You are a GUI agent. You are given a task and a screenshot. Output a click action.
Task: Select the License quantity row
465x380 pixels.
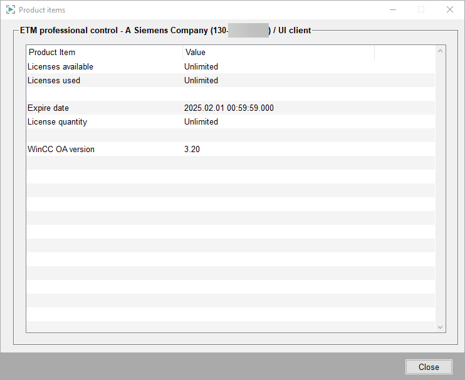57,121
